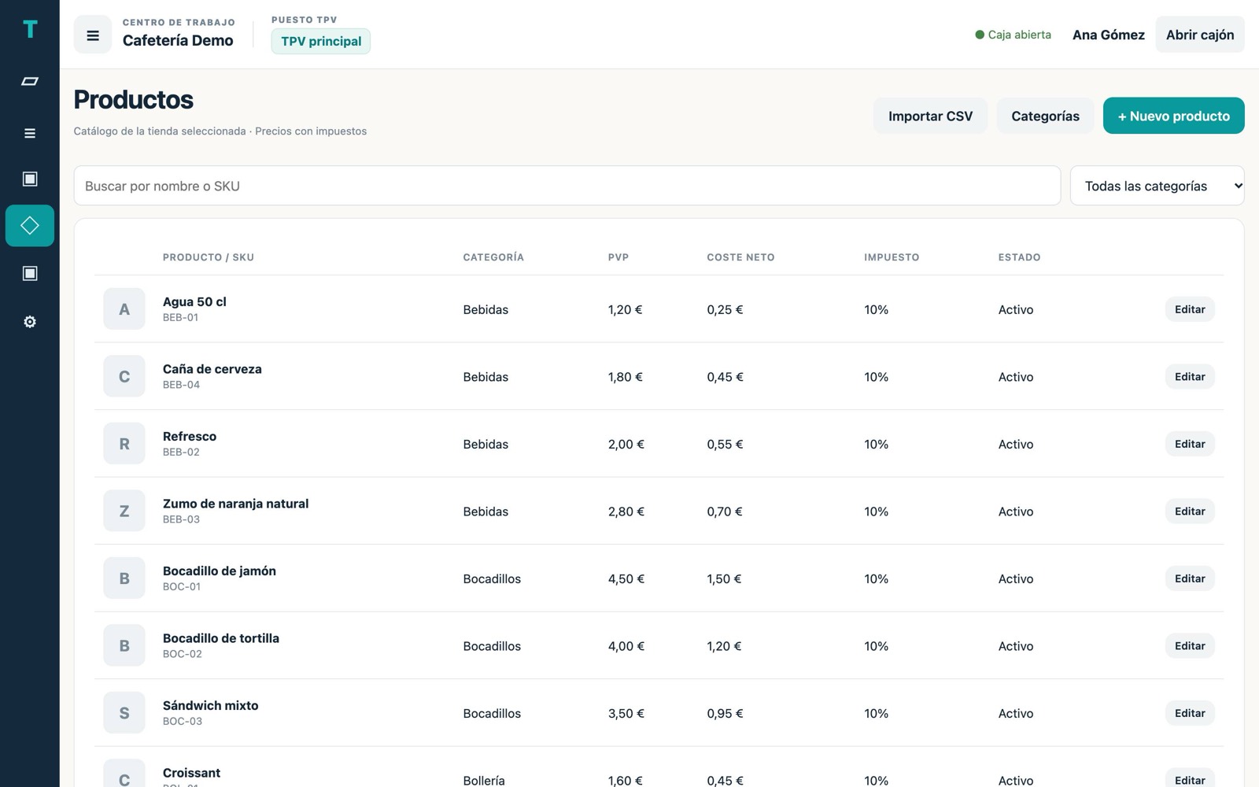
Task: Click the Abrir cajón button
Action: tap(1199, 35)
